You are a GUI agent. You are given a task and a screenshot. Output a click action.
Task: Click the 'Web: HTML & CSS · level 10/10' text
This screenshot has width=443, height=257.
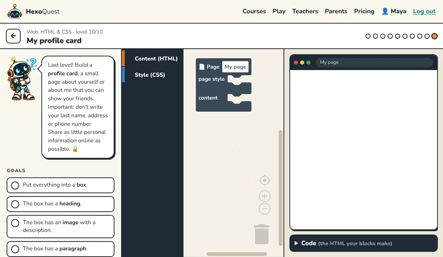pyautogui.click(x=65, y=32)
